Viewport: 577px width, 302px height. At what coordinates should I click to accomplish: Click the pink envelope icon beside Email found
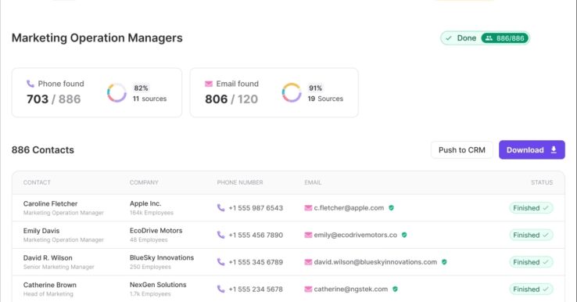tap(209, 84)
